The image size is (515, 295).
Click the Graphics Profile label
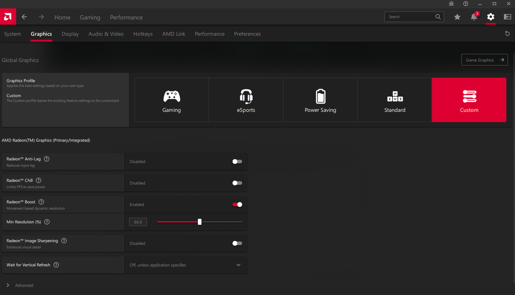click(x=21, y=80)
